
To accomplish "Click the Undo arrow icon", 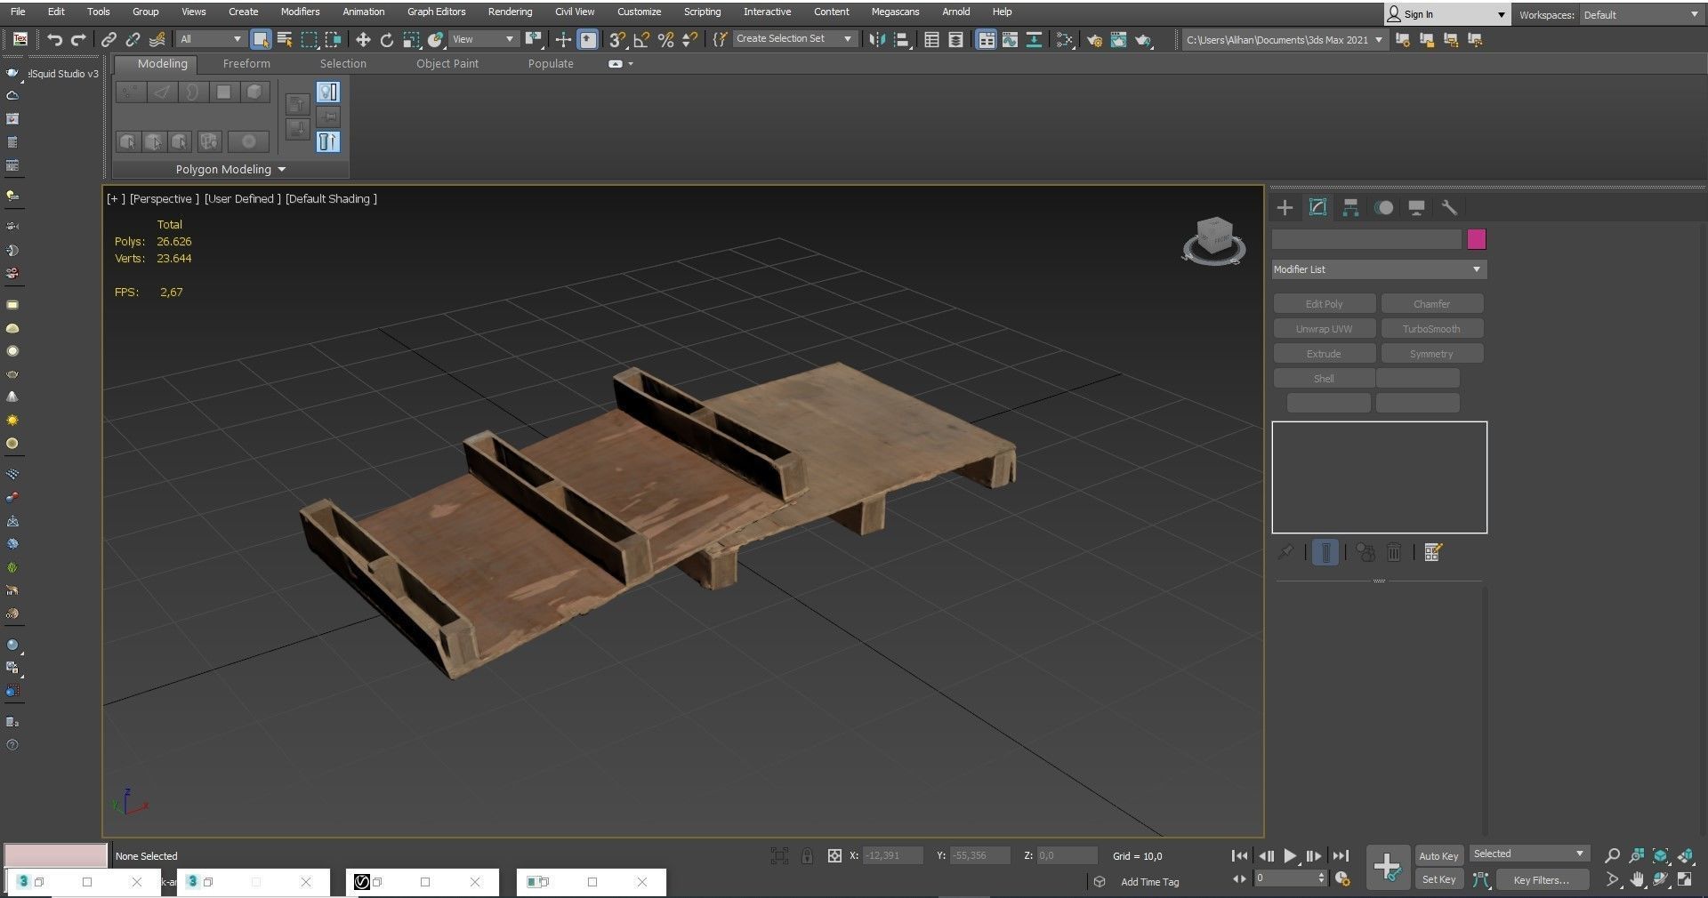I will pyautogui.click(x=54, y=39).
